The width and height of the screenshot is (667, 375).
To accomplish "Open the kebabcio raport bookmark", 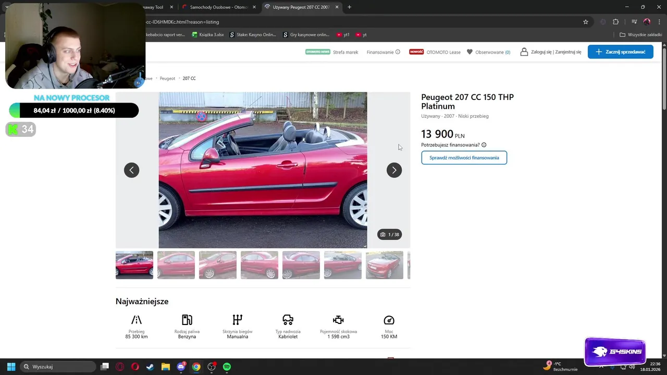I will (165, 35).
